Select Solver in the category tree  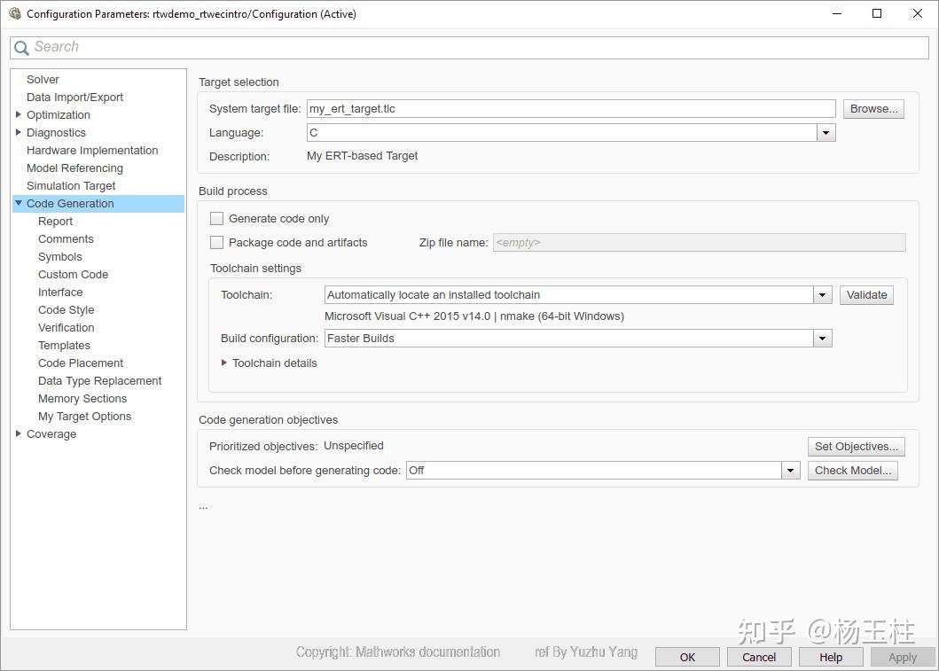pos(43,79)
